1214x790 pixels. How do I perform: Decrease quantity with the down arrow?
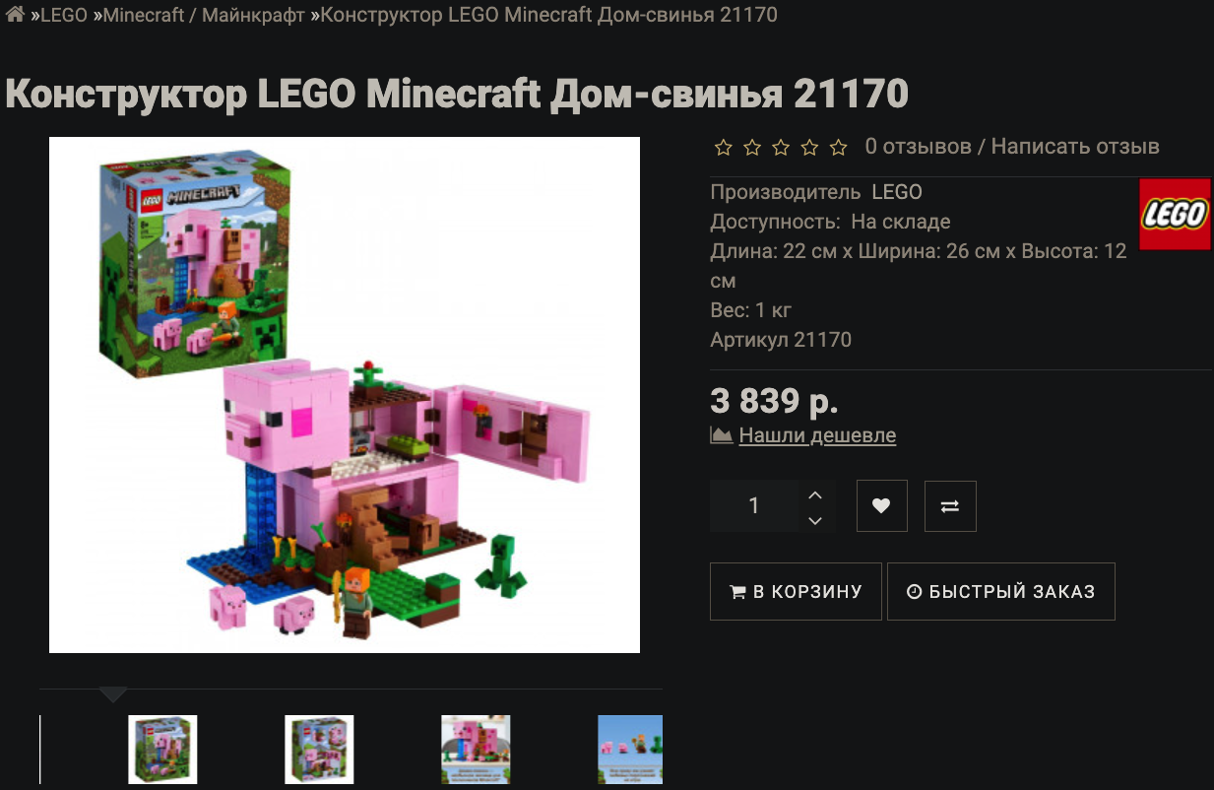(814, 520)
